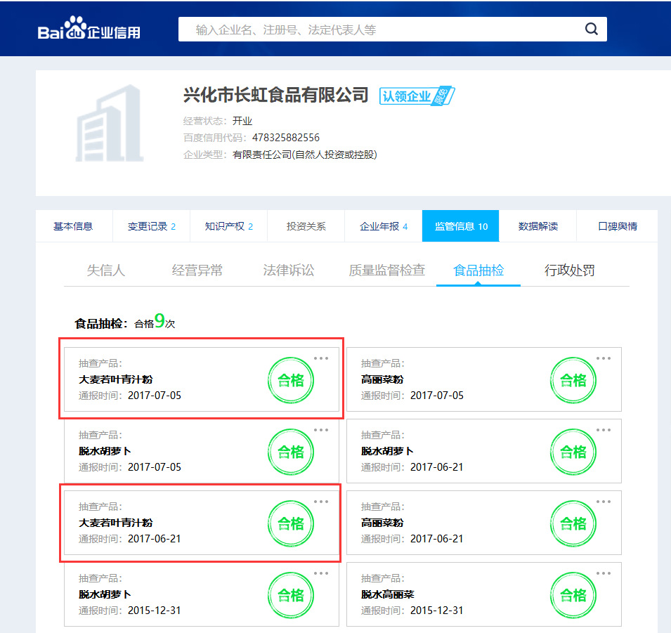Click product name 高丽菜粉 dated 2017-07-05
671x633 pixels.
pyautogui.click(x=382, y=379)
